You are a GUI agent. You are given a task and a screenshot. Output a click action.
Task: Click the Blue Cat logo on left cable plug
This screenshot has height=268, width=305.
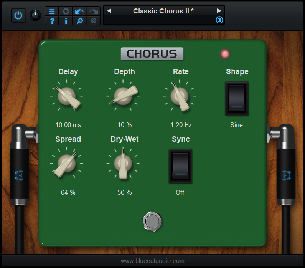coord(19,175)
